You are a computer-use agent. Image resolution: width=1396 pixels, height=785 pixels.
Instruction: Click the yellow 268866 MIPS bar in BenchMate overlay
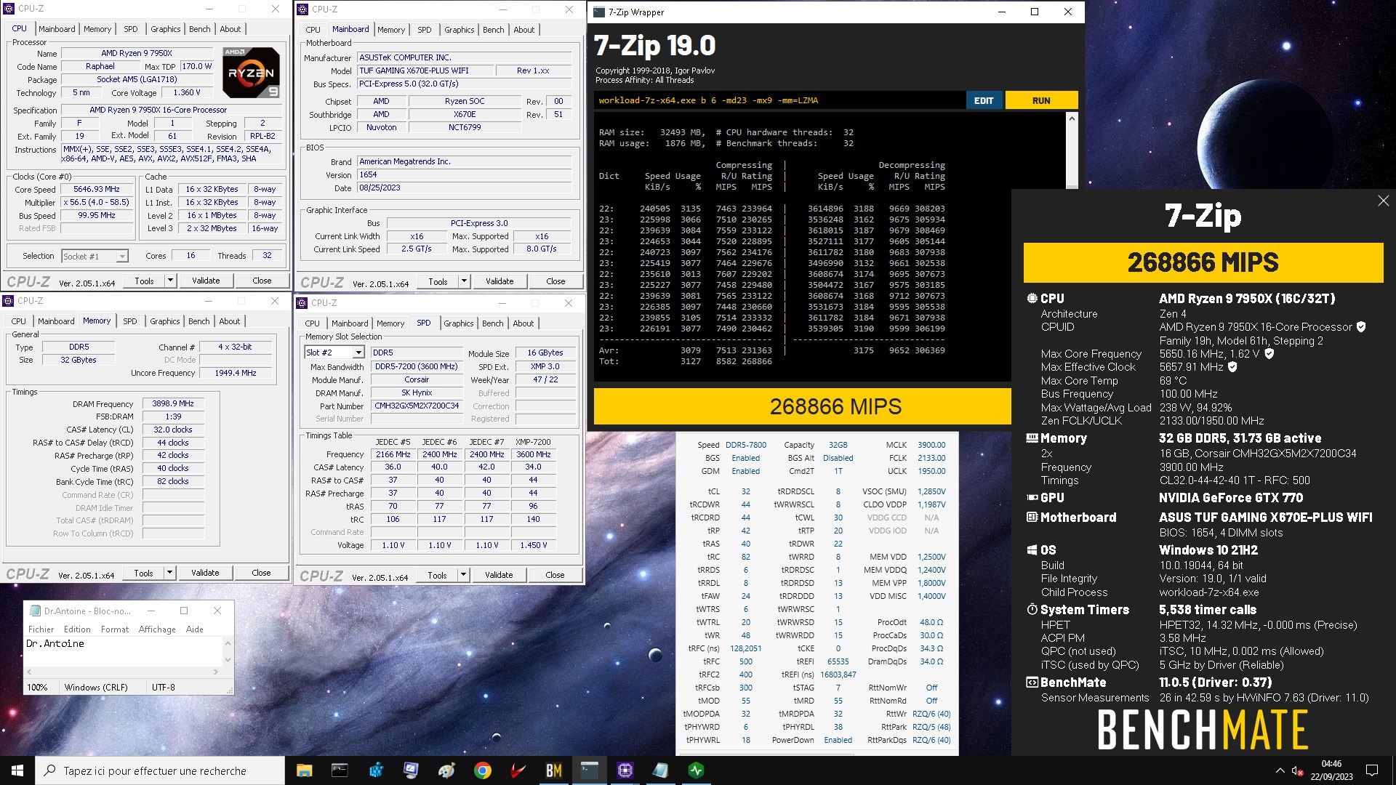pos(1203,262)
